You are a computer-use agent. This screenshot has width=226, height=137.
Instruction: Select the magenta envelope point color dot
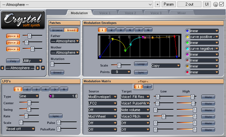pos(187,54)
